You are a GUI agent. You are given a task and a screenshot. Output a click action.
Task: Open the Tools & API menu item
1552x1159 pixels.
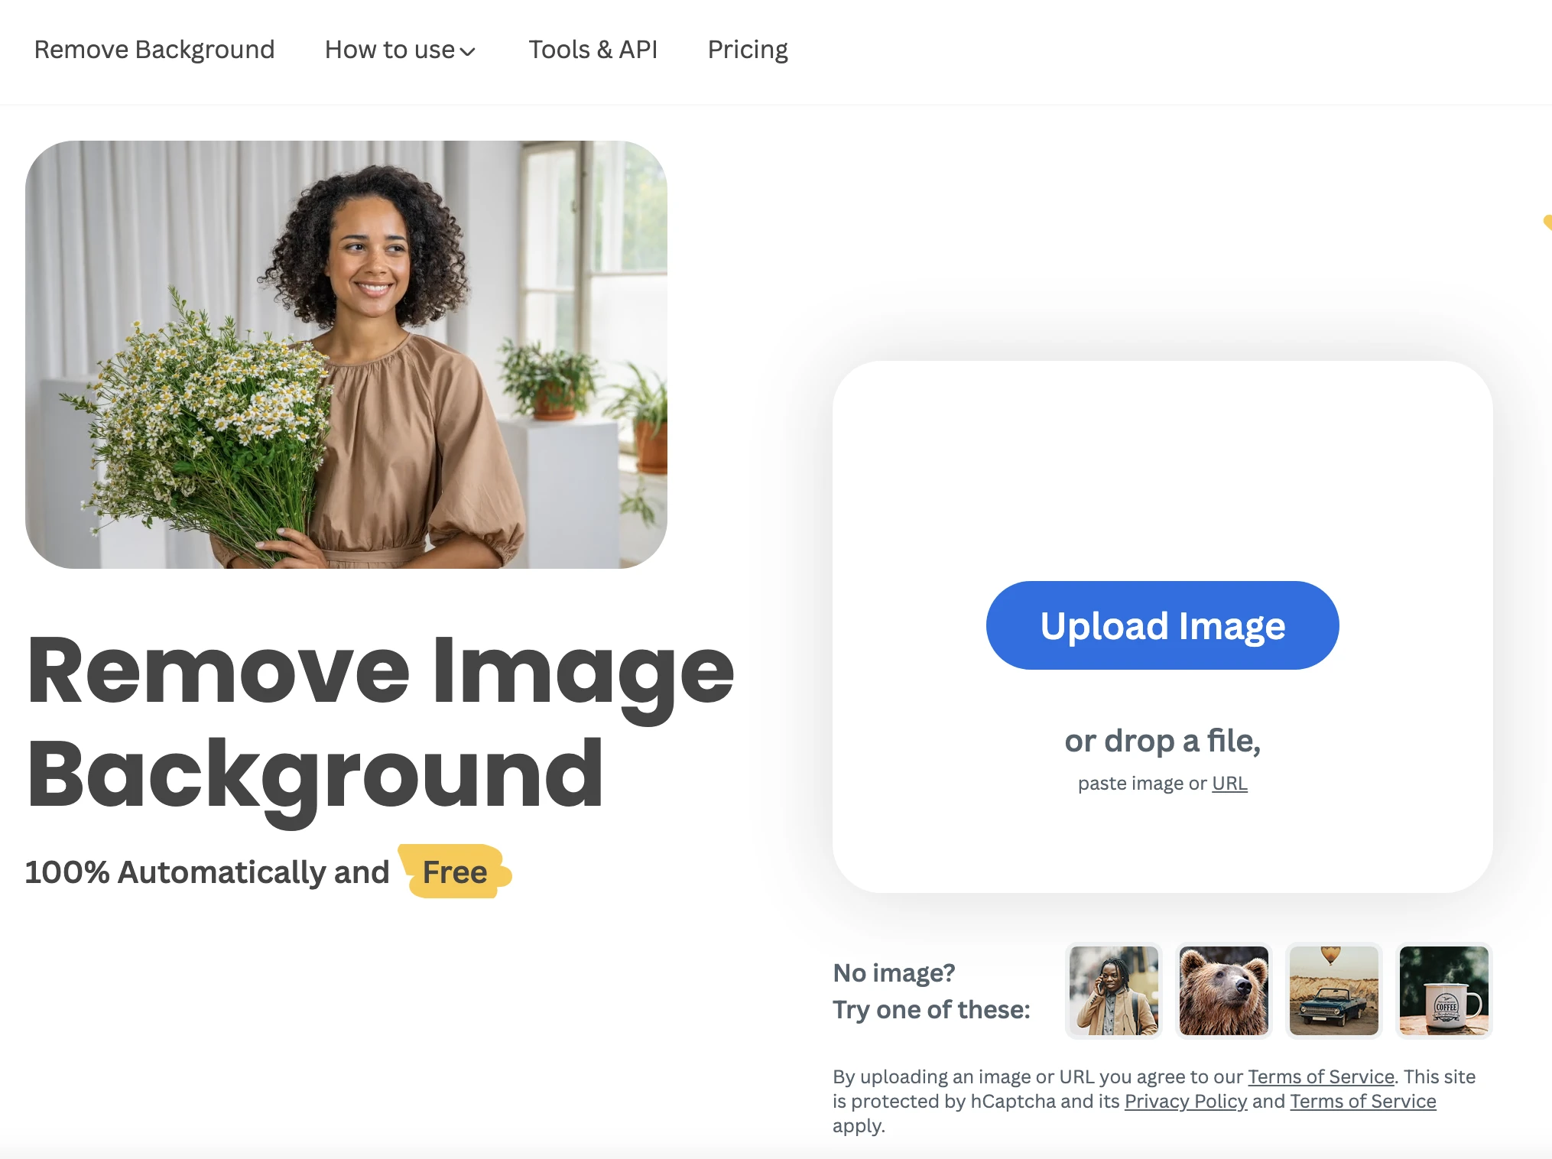tap(593, 49)
